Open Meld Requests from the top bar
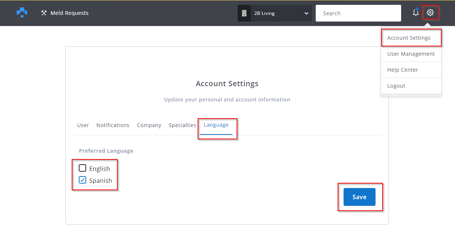This screenshot has height=230, width=455. point(65,13)
